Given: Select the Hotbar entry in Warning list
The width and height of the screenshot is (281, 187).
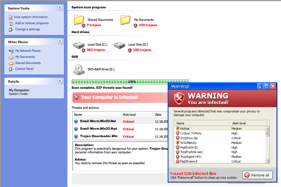Looking at the screenshot, I should tap(220, 129).
